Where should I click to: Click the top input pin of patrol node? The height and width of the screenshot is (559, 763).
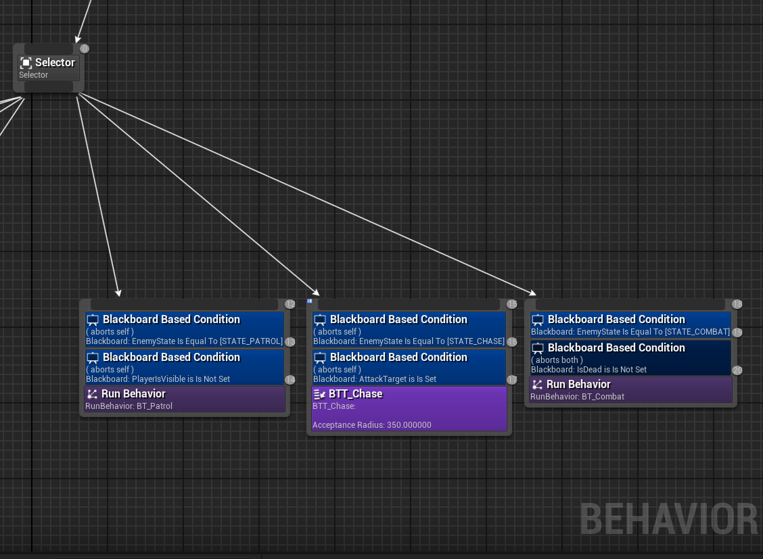click(184, 305)
